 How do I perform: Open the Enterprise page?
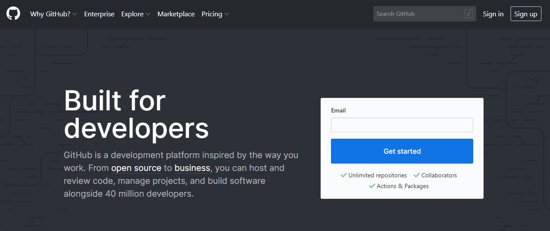point(99,14)
